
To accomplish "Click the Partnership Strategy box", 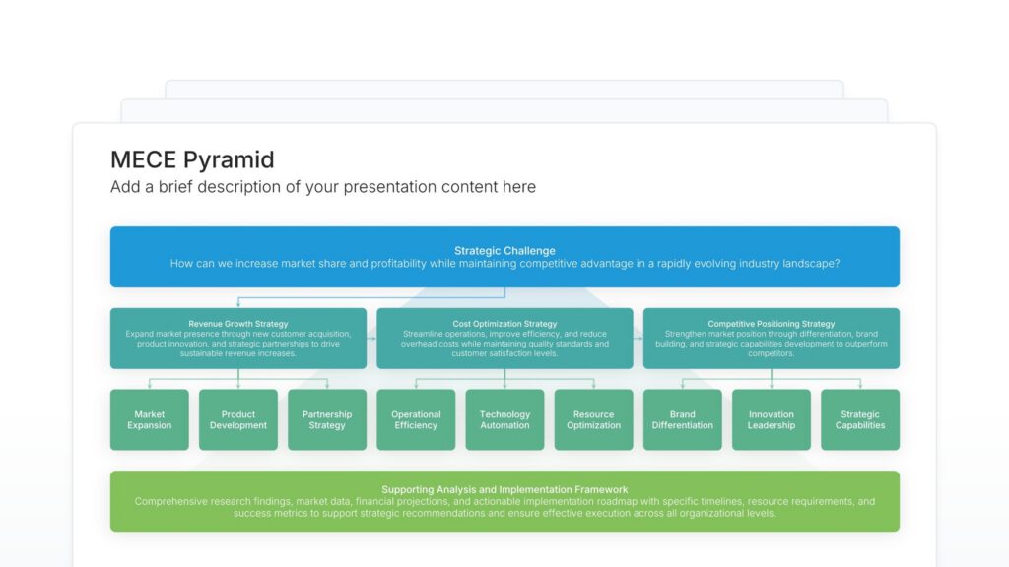I will click(327, 420).
